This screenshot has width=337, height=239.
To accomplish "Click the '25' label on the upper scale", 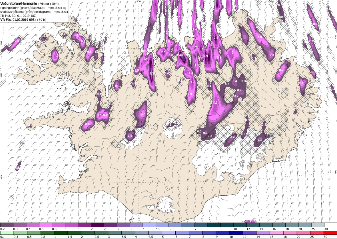I will 313,229.
